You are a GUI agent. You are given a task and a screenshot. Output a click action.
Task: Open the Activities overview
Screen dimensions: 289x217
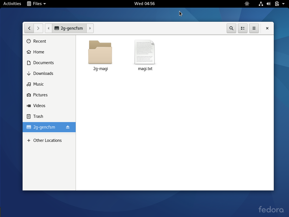[x=12, y=4]
